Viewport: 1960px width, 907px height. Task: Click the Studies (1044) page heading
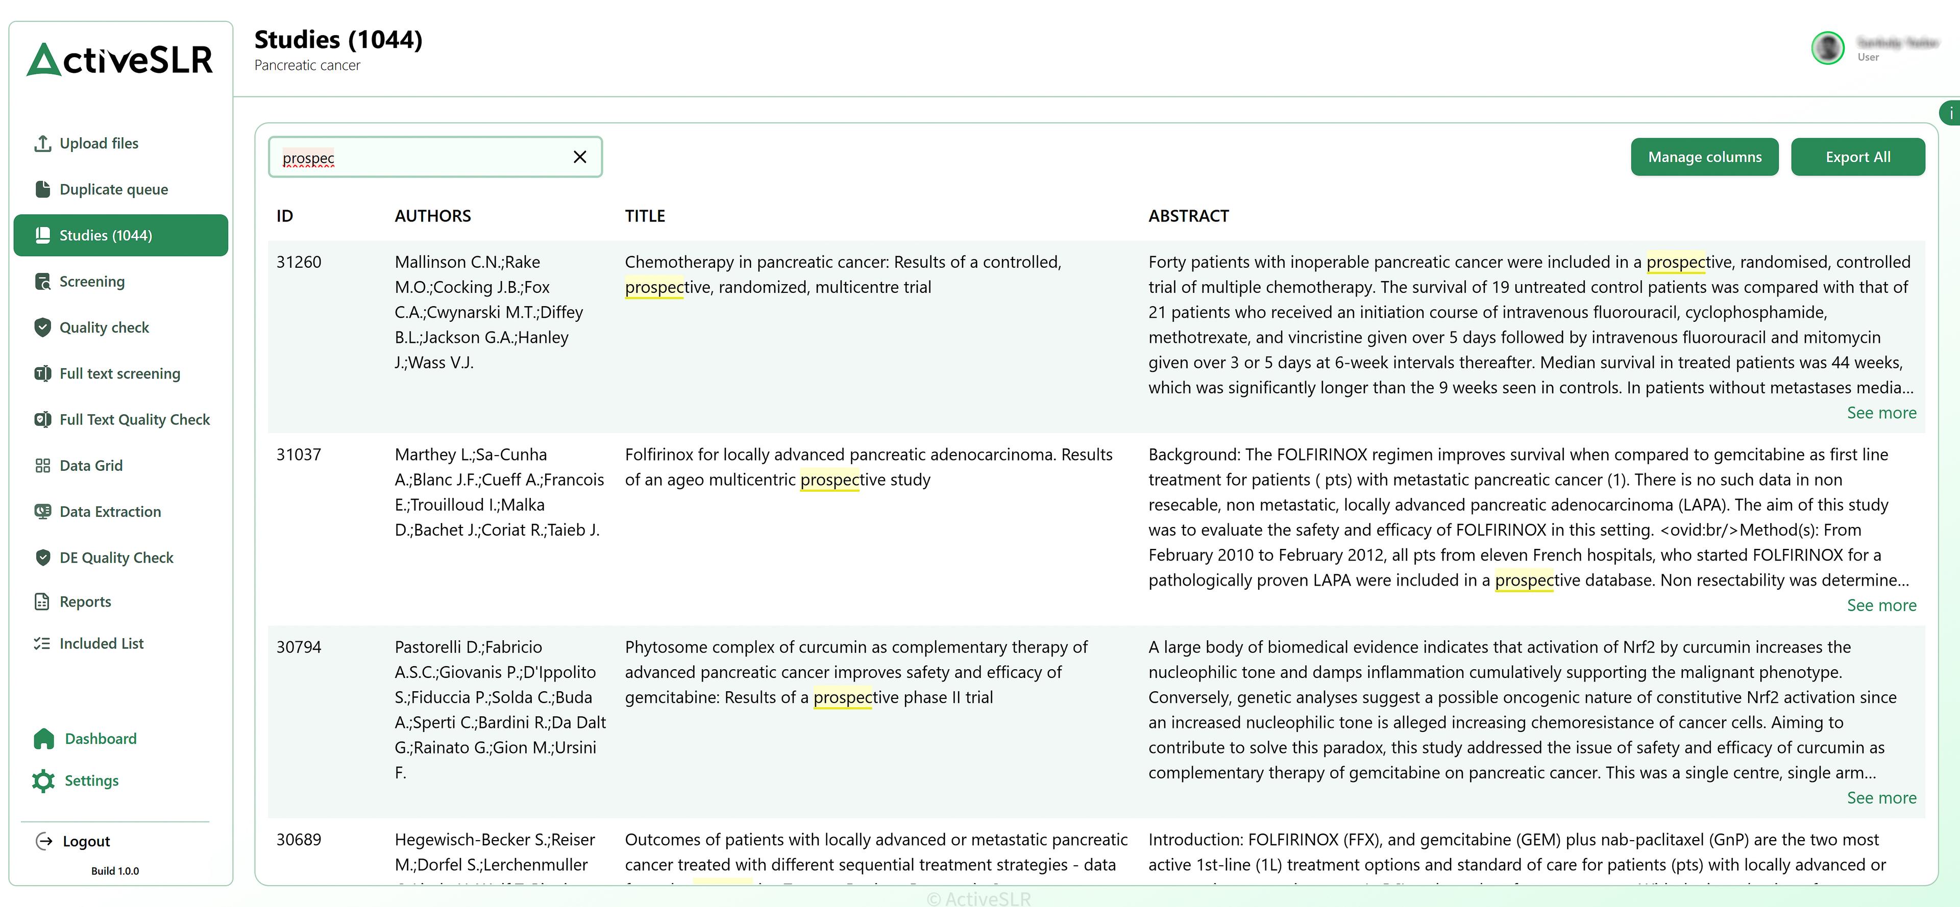click(x=338, y=39)
